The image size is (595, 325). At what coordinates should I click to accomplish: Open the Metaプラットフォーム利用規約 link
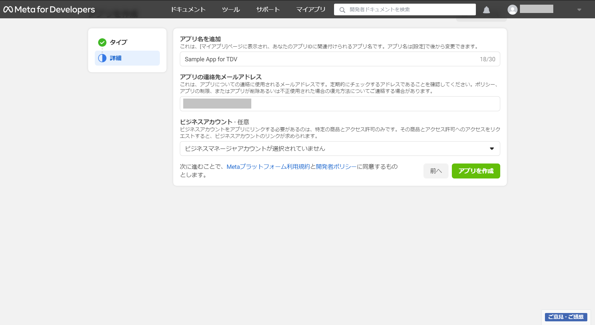coord(268,166)
